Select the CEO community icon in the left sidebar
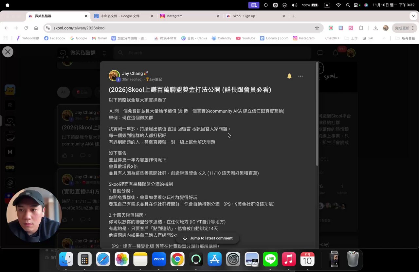Viewport: 419px width, 272px height. [9, 167]
